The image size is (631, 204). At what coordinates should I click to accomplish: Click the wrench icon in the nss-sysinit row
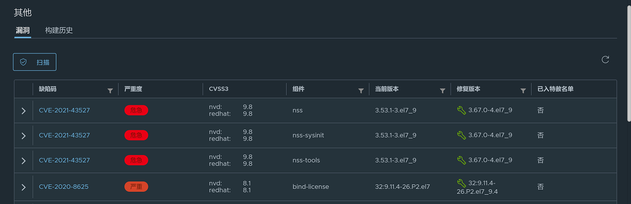[x=461, y=135]
